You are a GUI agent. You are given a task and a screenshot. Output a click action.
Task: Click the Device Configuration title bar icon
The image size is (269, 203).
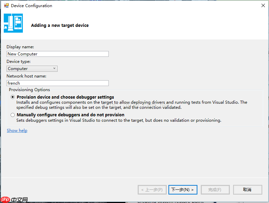6,6
